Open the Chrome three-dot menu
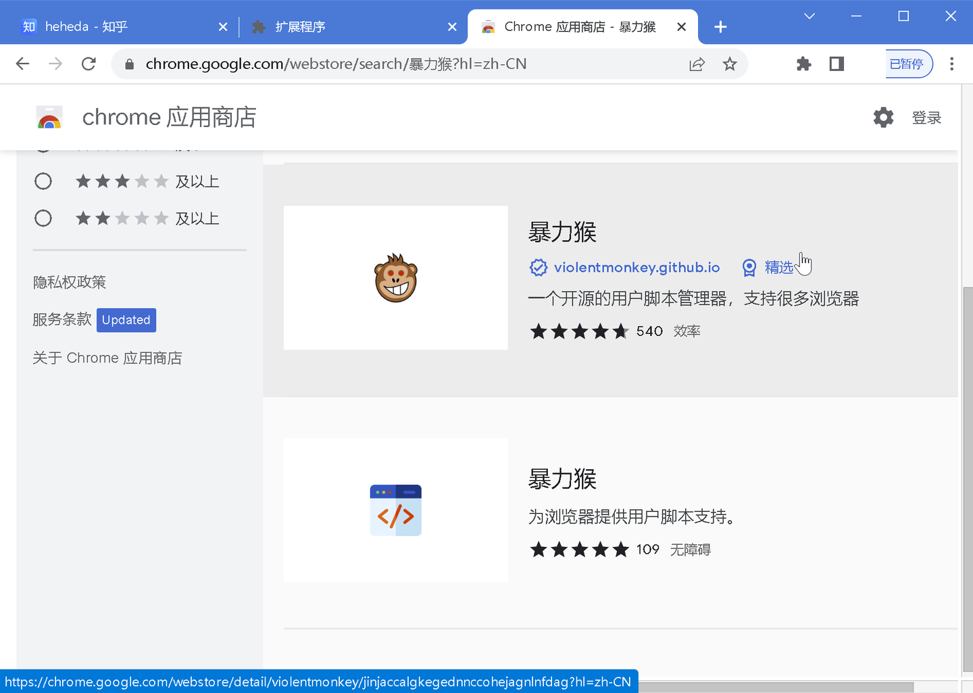 coord(952,64)
